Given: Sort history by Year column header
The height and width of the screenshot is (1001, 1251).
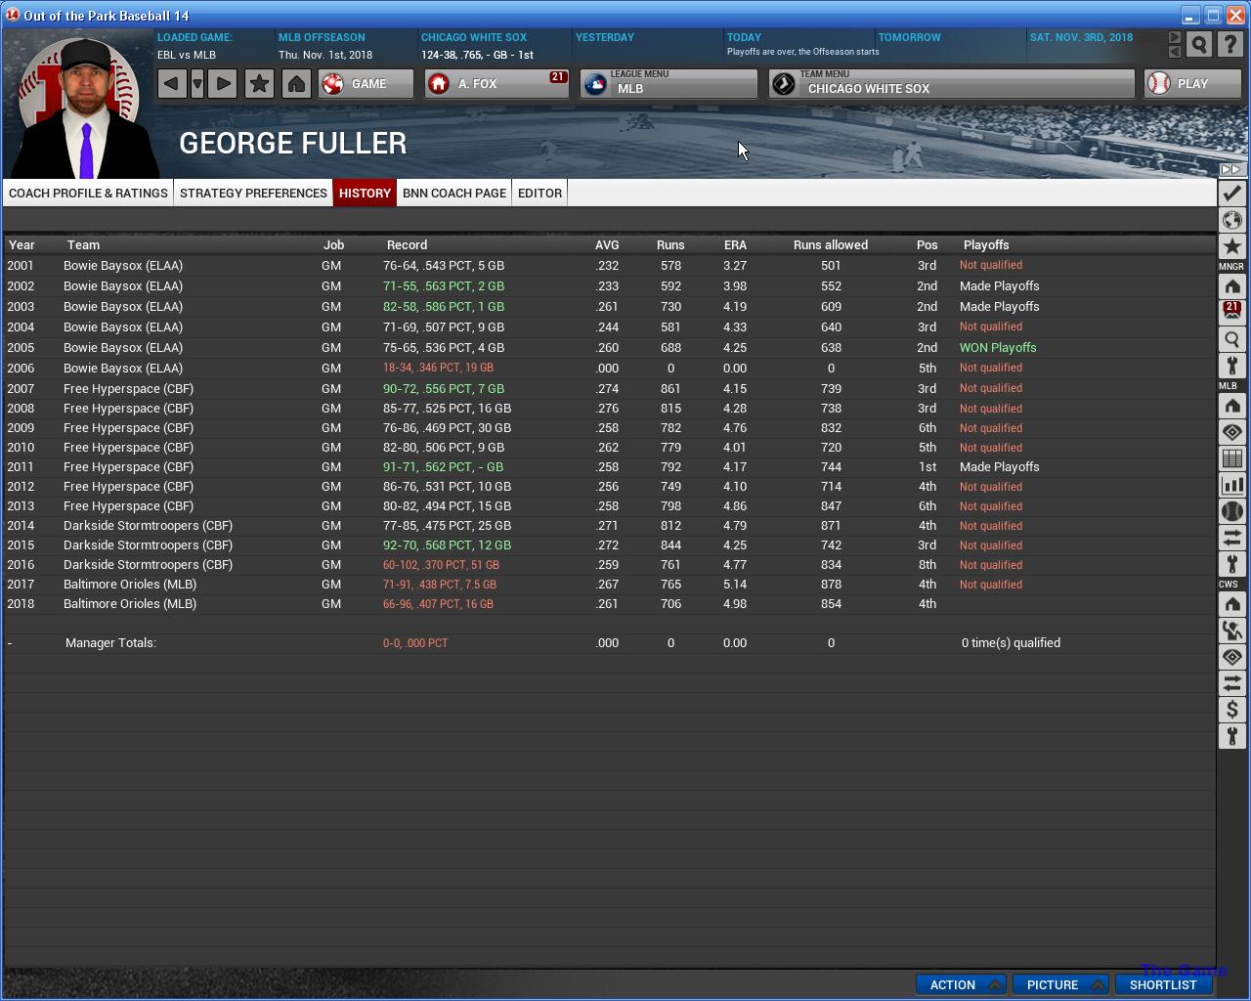Looking at the screenshot, I should click(x=22, y=245).
